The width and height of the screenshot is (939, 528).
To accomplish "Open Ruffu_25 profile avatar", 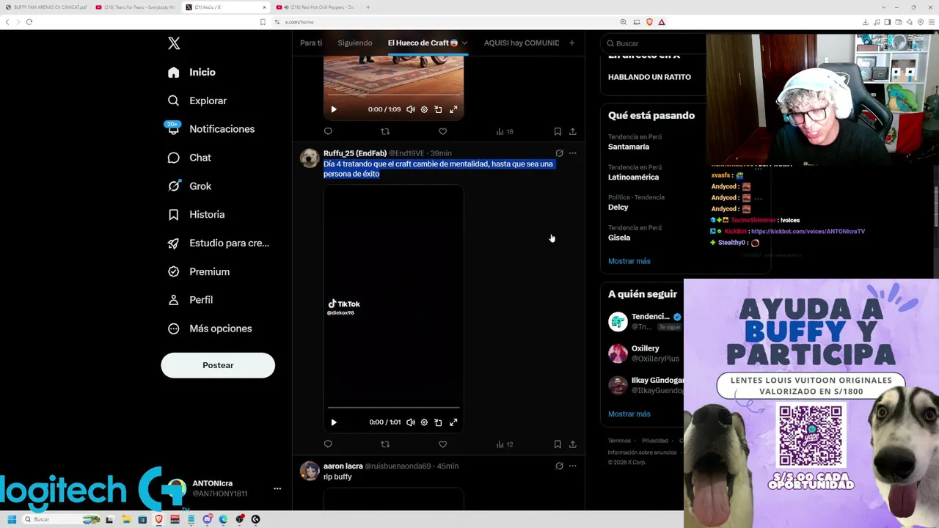I will pos(310,158).
